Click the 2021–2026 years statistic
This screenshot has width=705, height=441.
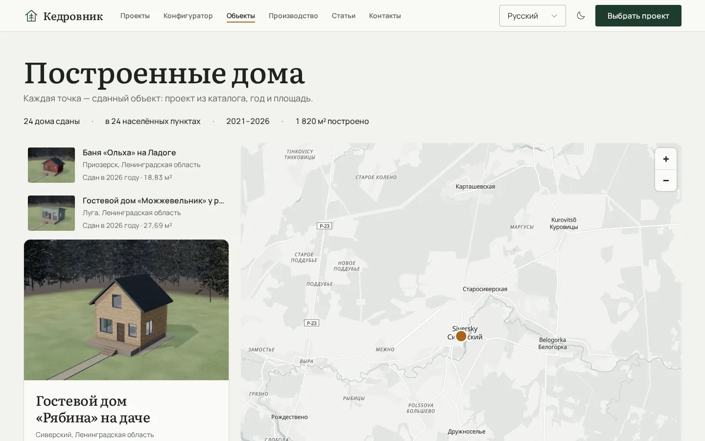pyautogui.click(x=248, y=121)
